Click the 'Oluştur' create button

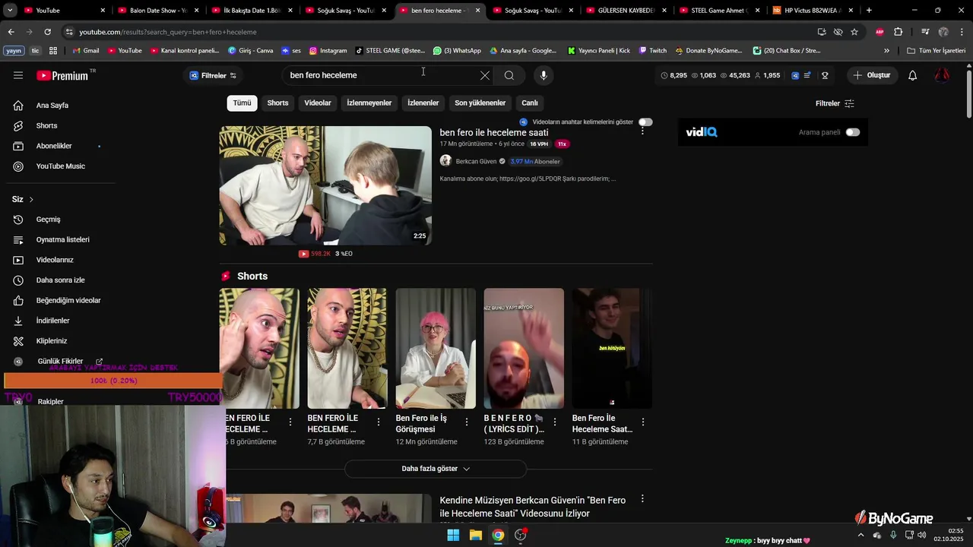[x=872, y=75]
